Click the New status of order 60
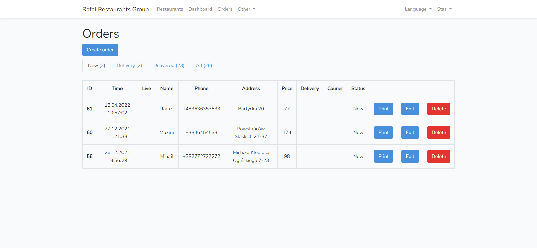The image size is (537, 248). [x=358, y=132]
